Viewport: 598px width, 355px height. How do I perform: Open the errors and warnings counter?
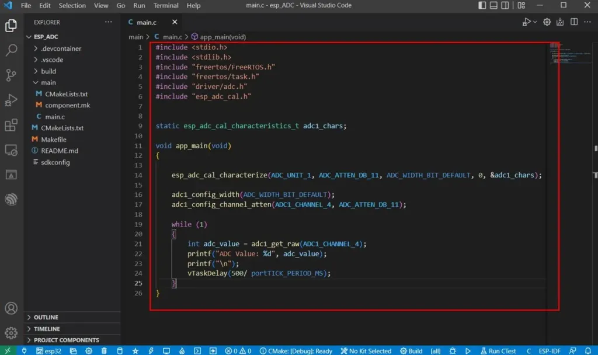238,351
